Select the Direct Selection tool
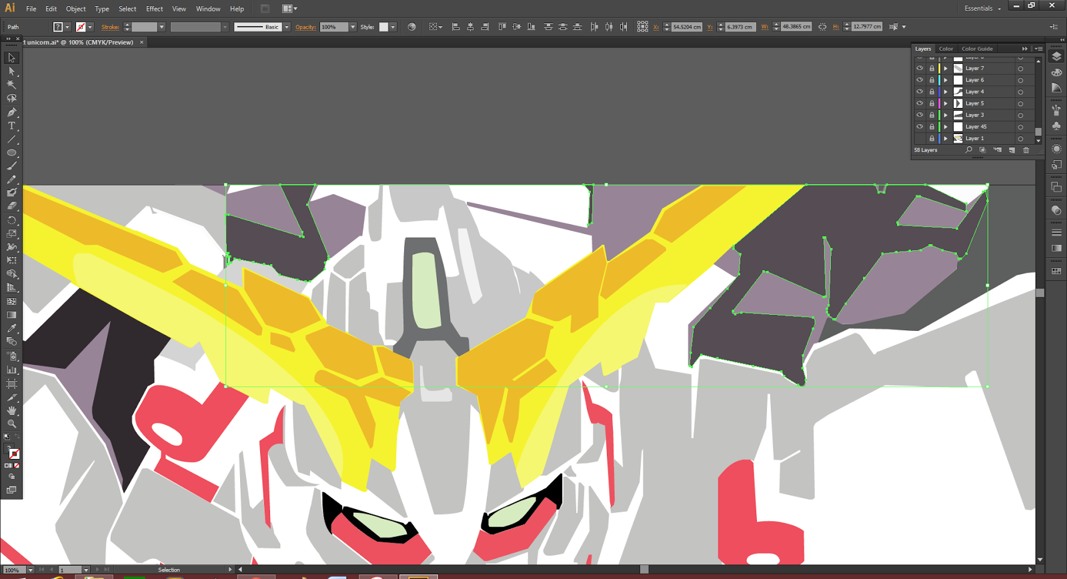This screenshot has height=579, width=1067. [x=11, y=71]
